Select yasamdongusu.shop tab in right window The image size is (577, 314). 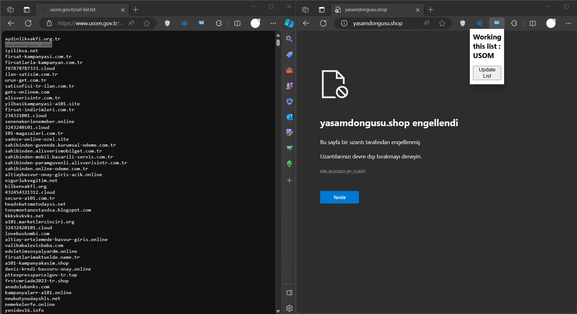tap(377, 10)
